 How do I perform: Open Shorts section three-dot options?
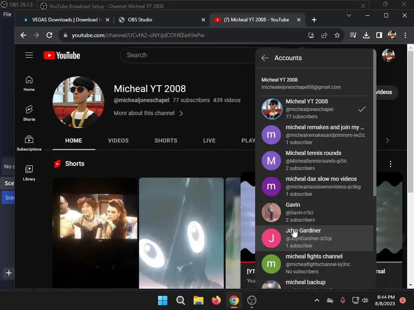(391, 164)
